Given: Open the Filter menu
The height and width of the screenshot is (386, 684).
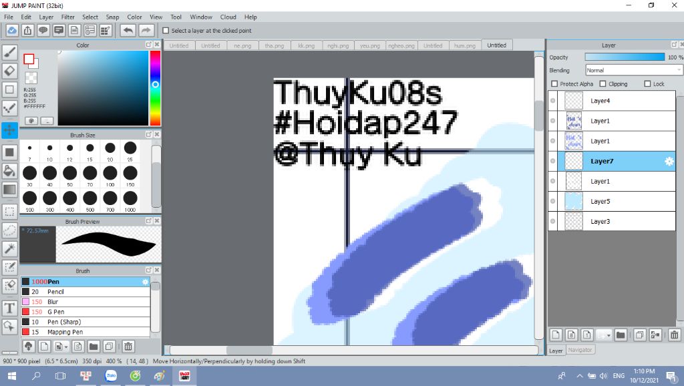Looking at the screenshot, I should point(67,17).
